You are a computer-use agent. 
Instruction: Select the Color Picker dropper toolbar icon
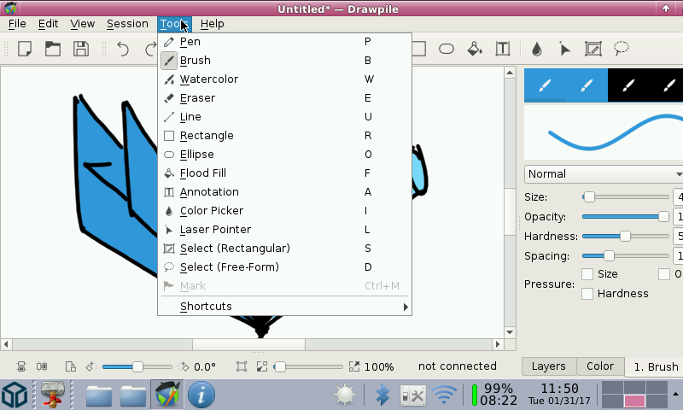(537, 49)
